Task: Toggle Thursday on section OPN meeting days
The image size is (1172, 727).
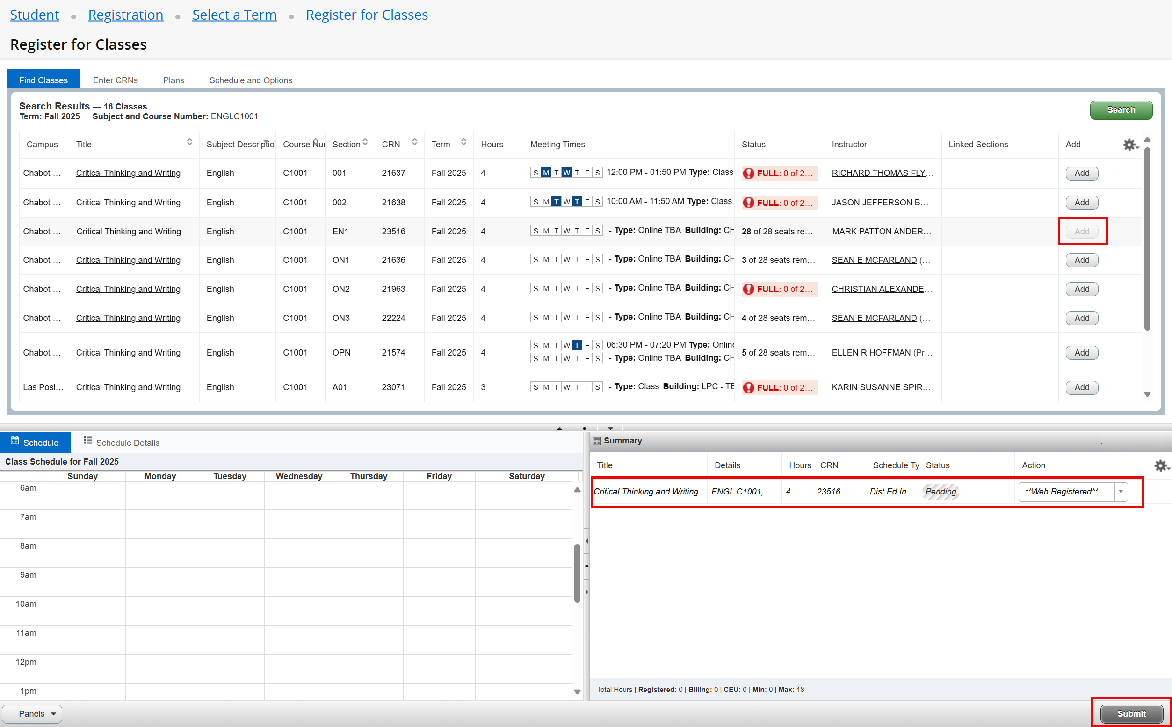Action: pos(577,345)
